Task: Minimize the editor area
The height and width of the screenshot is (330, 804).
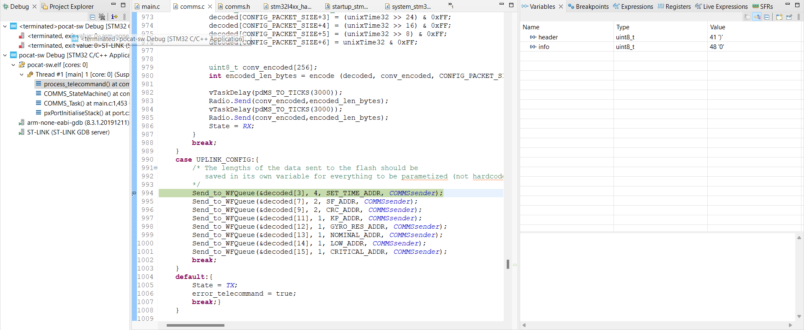Action: (x=502, y=5)
